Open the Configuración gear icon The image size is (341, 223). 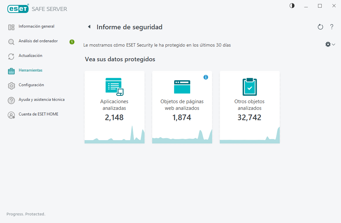pos(11,85)
